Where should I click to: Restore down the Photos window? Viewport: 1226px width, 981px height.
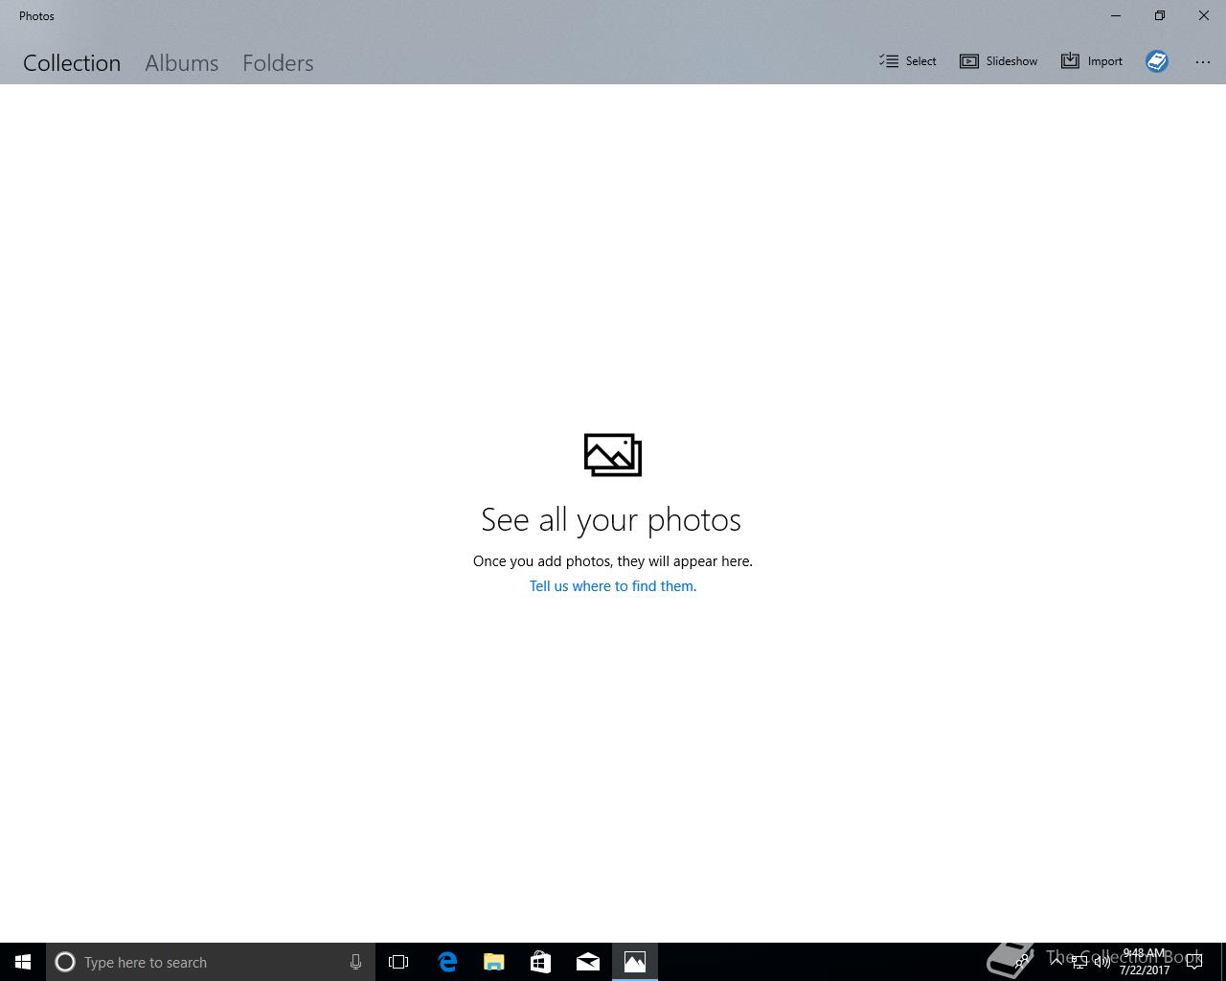click(1160, 15)
